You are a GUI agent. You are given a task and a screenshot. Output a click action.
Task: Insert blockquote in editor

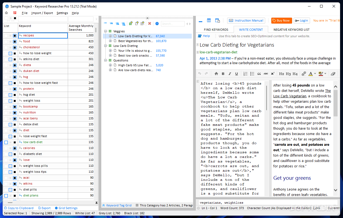pos(259,74)
